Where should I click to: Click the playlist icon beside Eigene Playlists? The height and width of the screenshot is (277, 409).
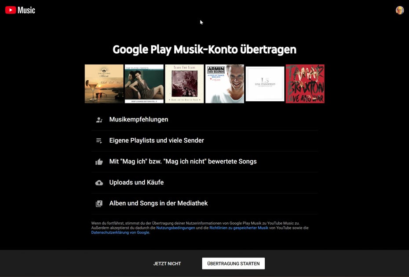pyautogui.click(x=99, y=140)
